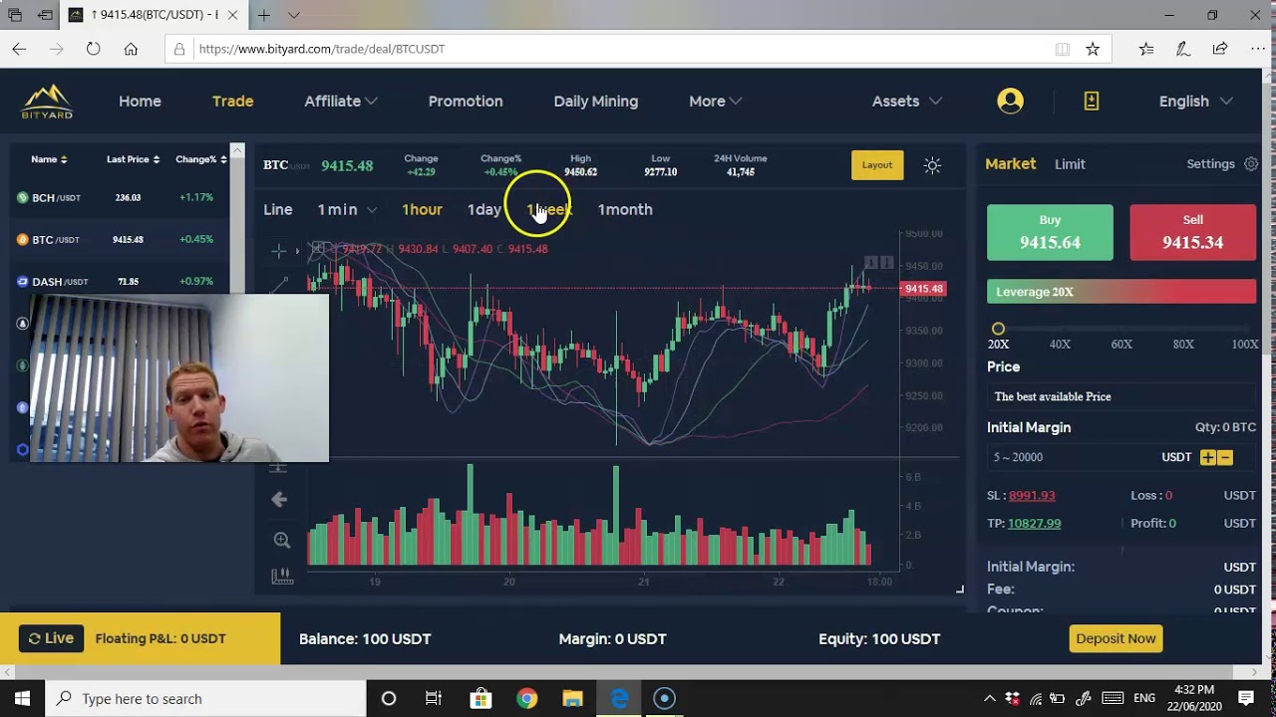Viewport: 1276px width, 717px height.
Task: Click the take profit value 10827.99
Action: tap(1034, 523)
